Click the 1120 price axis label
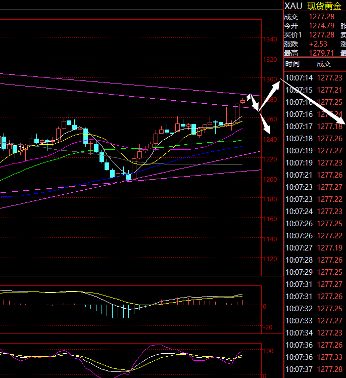The width and height of the screenshot is (346, 378). (x=270, y=259)
